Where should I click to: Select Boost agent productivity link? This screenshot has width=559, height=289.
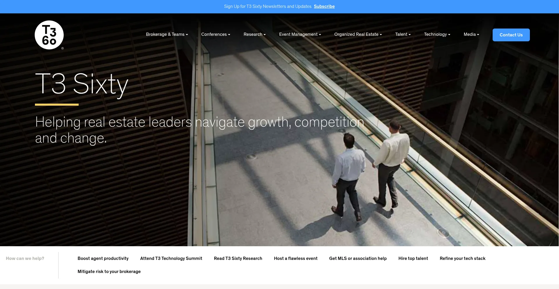pos(103,258)
